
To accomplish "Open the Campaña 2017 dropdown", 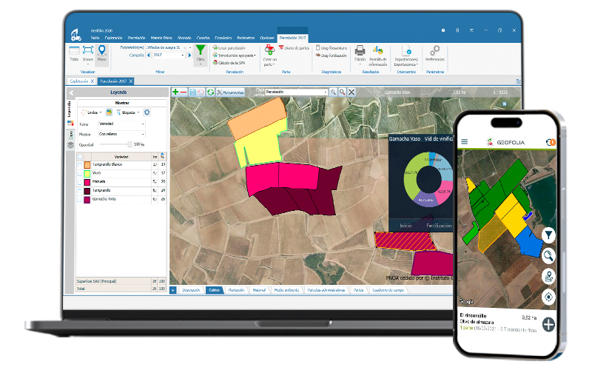I will pyautogui.click(x=168, y=55).
